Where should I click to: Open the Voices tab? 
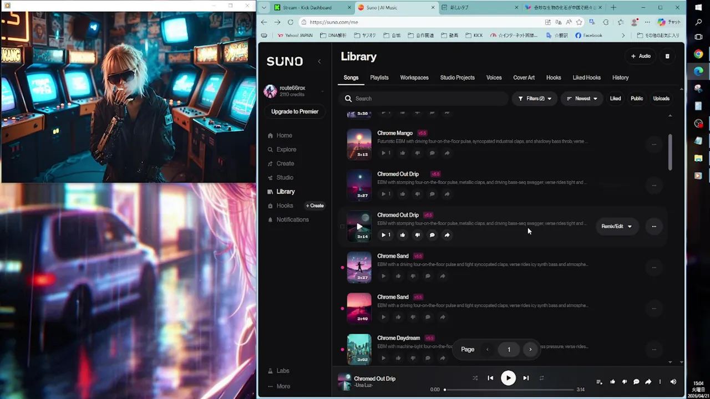click(x=494, y=78)
